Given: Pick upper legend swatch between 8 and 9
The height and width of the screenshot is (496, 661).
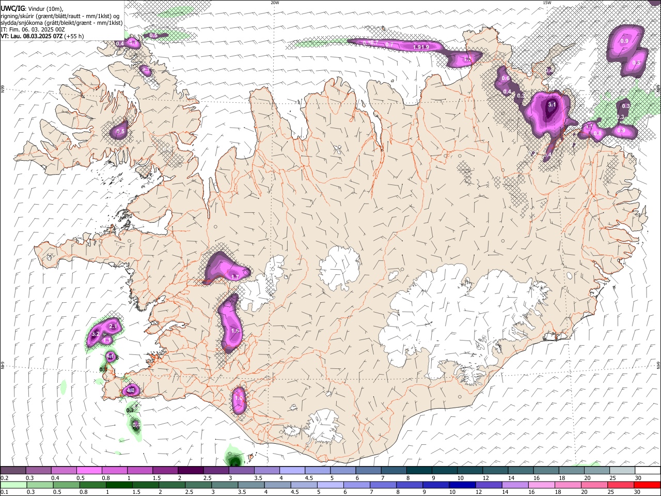Looking at the screenshot, I should pyautogui.click(x=419, y=471).
